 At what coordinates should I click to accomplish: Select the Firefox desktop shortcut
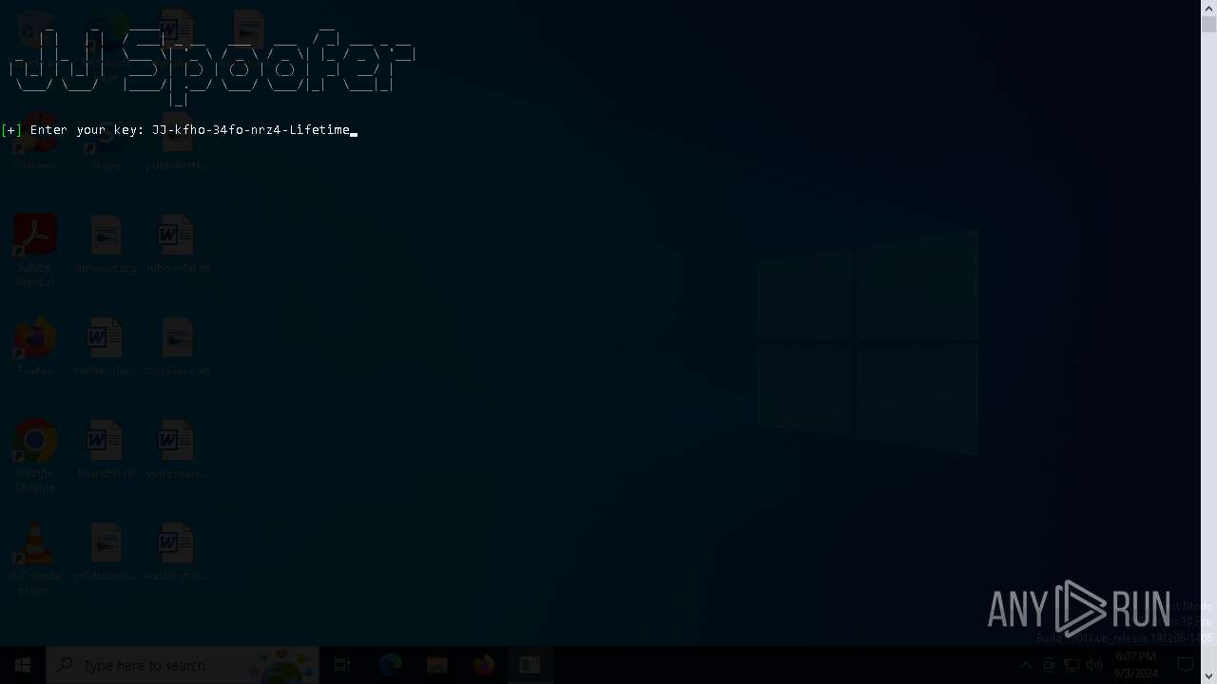click(35, 346)
